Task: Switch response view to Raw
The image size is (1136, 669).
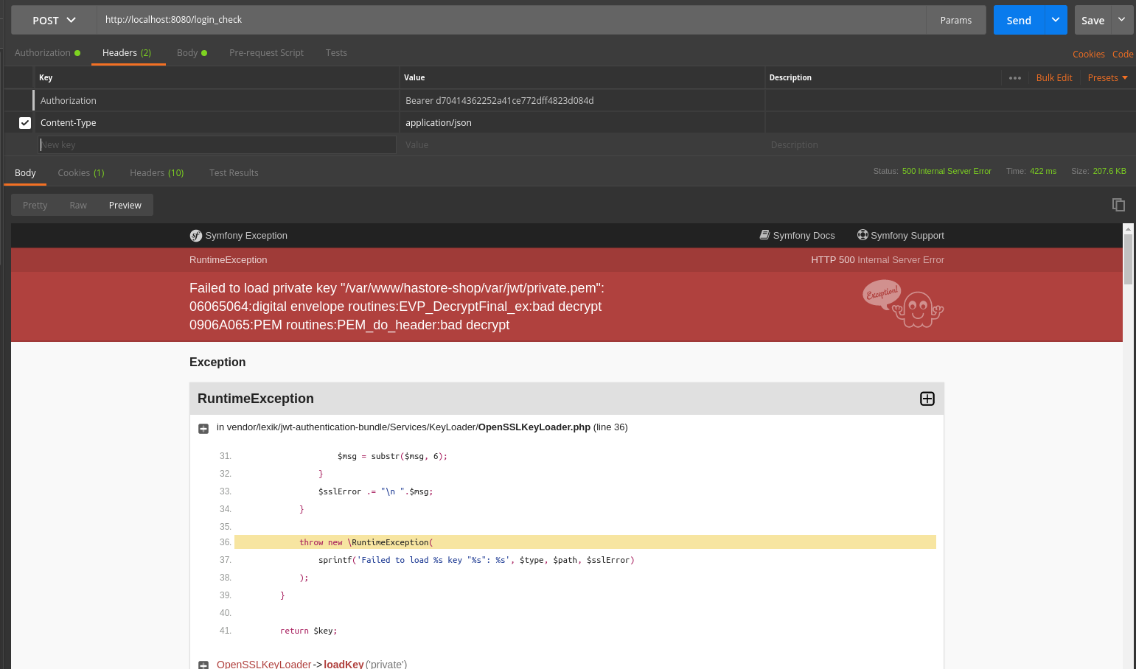Action: 77,205
